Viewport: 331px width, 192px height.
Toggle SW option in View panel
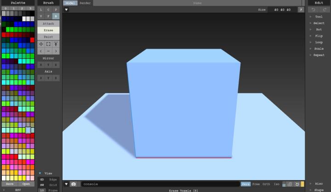[42, 185]
